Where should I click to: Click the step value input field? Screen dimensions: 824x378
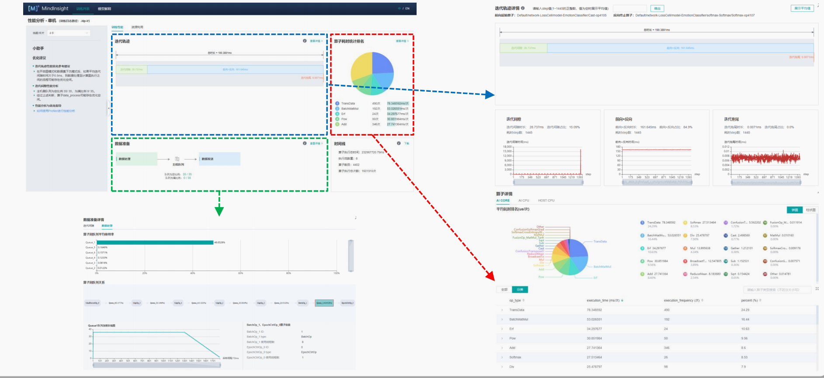click(630, 8)
